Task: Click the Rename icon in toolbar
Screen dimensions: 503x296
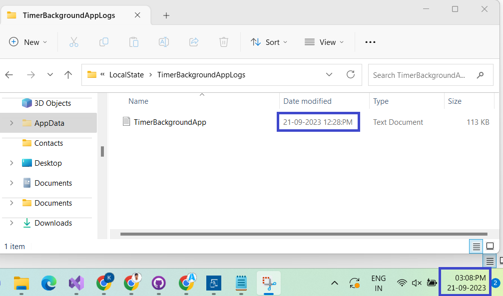Action: tap(164, 42)
